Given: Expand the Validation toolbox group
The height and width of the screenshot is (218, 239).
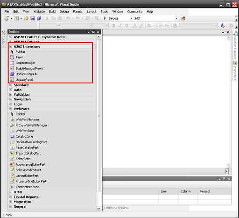Looking at the screenshot, I should point(11,94).
